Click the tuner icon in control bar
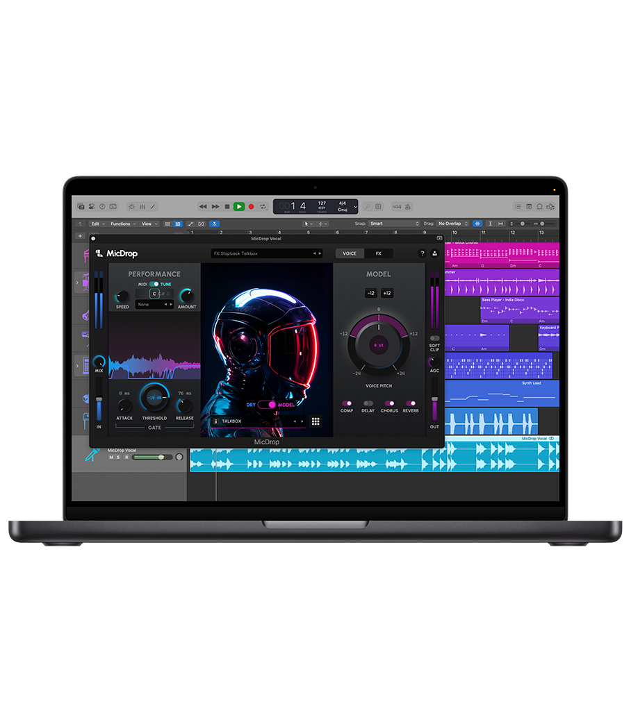This screenshot has width=631, height=722. [x=368, y=207]
